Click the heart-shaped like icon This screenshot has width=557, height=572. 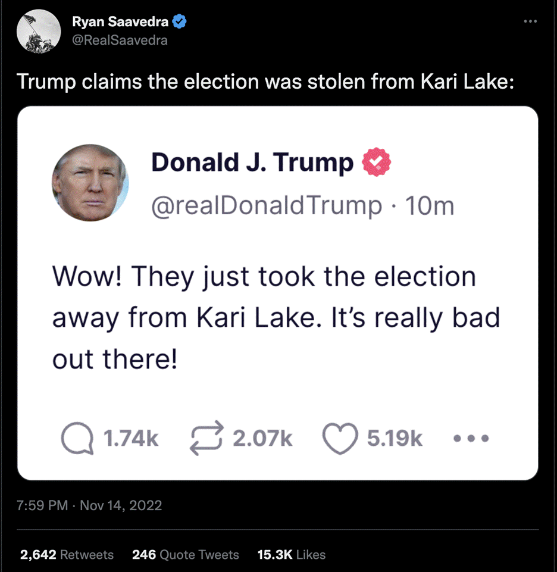click(x=341, y=438)
